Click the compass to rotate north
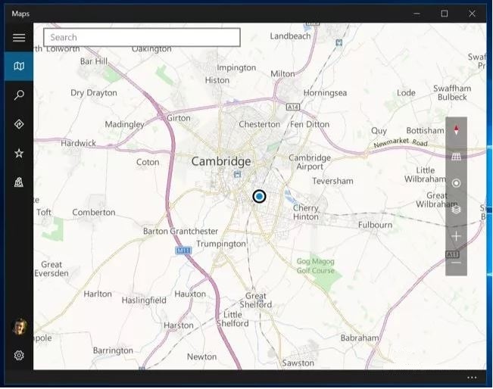The image size is (493, 389). pos(456,130)
